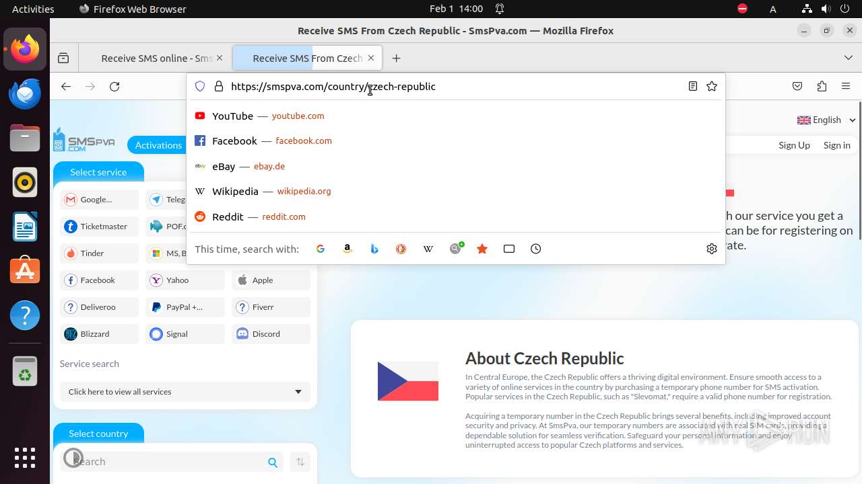
Task: Select Facebook suggestion facebook.com
Action: tap(456, 141)
